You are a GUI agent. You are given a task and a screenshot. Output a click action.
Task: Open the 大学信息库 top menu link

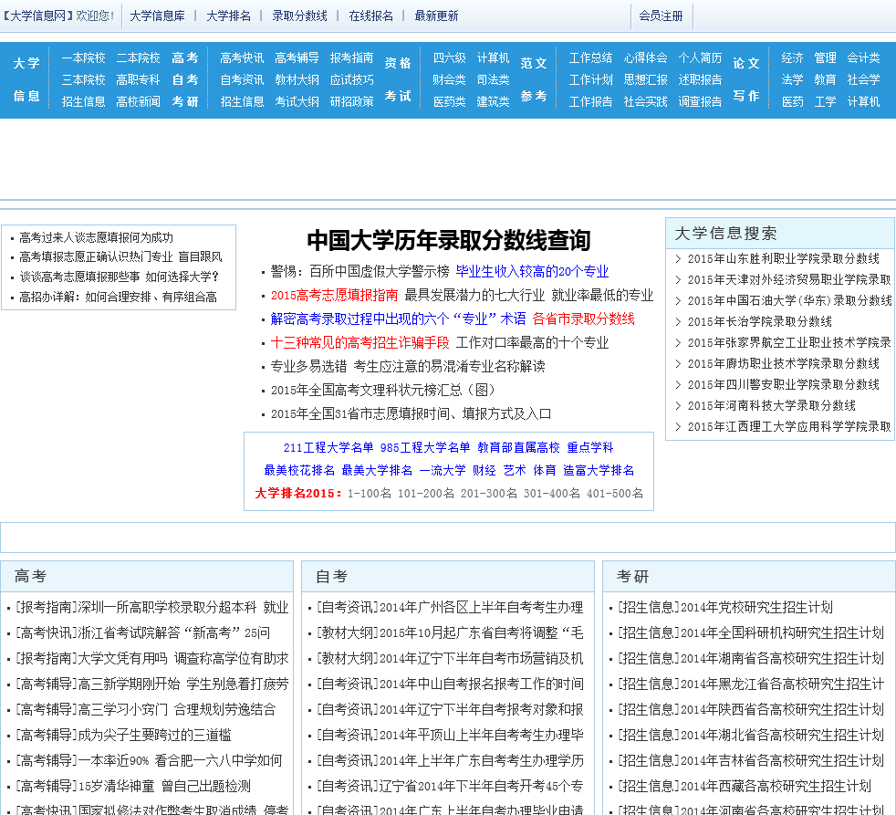pyautogui.click(x=157, y=16)
